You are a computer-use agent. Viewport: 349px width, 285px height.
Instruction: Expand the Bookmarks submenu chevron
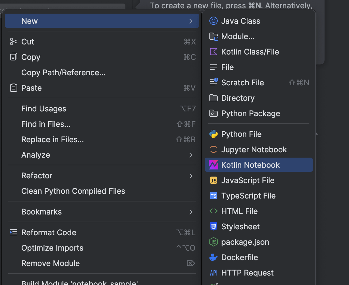pyautogui.click(x=191, y=212)
